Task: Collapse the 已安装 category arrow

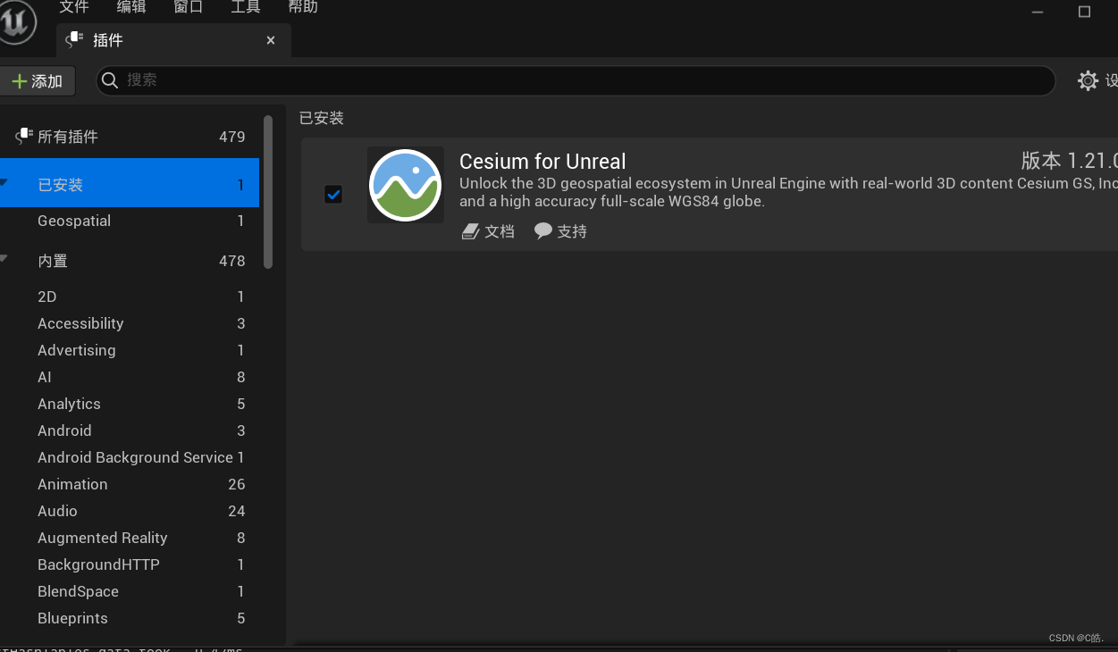Action: (x=4, y=182)
